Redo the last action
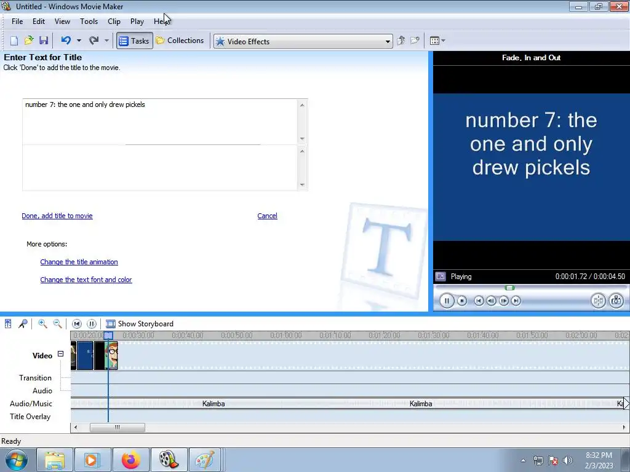Viewport: 630px width, 472px height. click(x=94, y=41)
